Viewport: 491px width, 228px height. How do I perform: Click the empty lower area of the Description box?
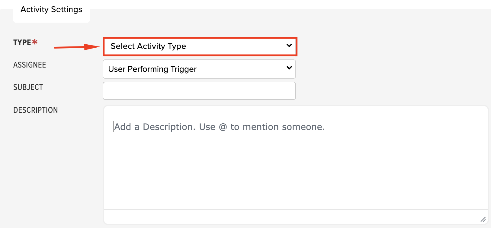coord(295,175)
